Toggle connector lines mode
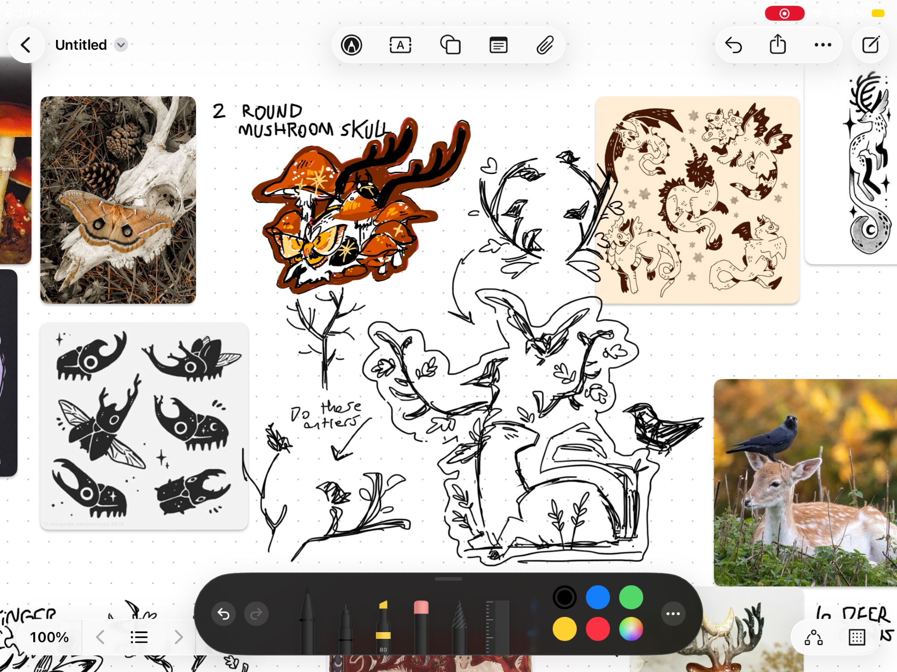Viewport: 897px width, 672px height. coord(814,637)
